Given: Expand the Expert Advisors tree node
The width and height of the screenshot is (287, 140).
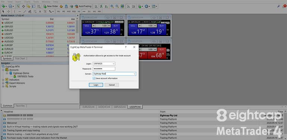Looking at the screenshot, I should pyautogui.click(x=3, y=83).
